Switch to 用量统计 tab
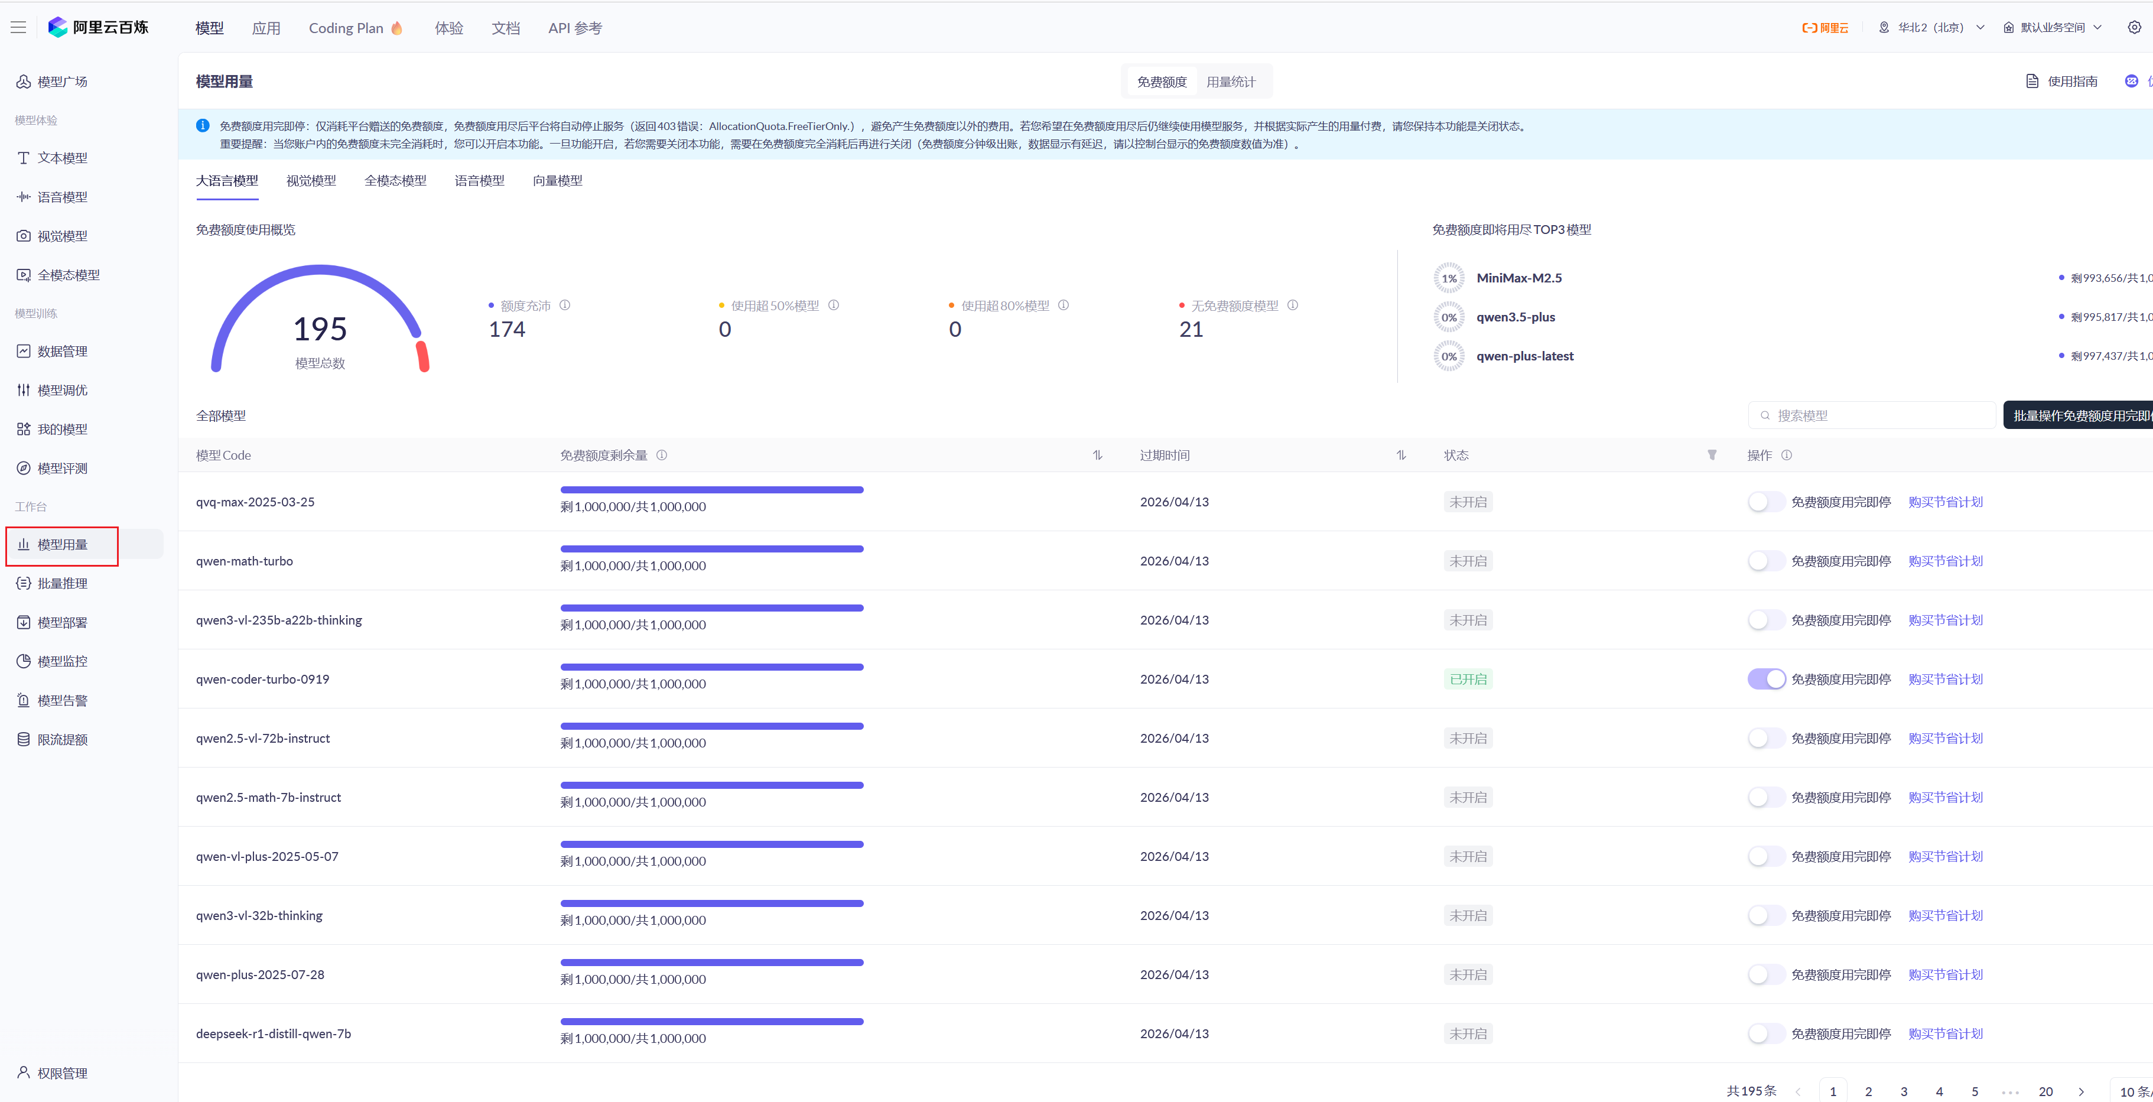Viewport: 2153px width, 1102px height. (1230, 82)
